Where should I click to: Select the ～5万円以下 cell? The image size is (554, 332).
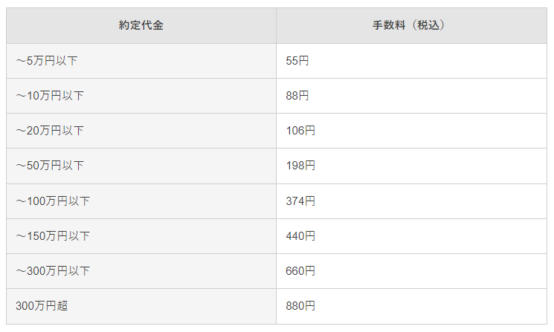(47, 61)
